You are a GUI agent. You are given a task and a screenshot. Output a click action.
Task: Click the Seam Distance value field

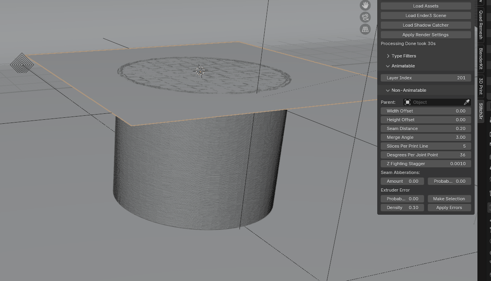[x=426, y=129]
